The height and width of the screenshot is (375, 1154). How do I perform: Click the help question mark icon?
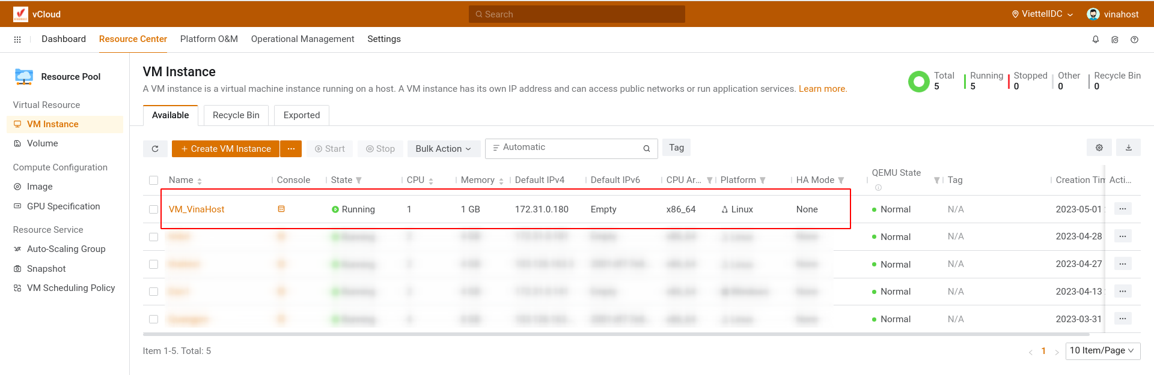coord(1134,40)
